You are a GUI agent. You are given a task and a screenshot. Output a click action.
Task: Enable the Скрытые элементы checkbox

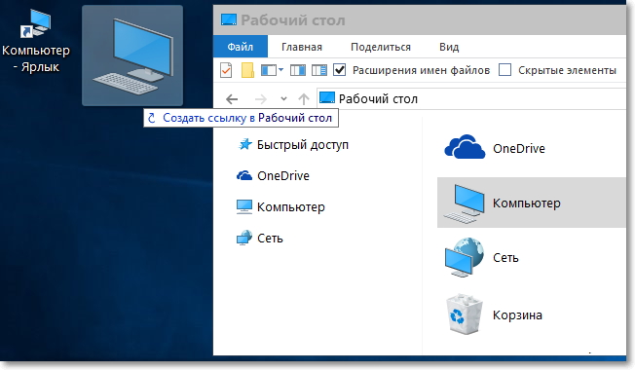pyautogui.click(x=504, y=70)
